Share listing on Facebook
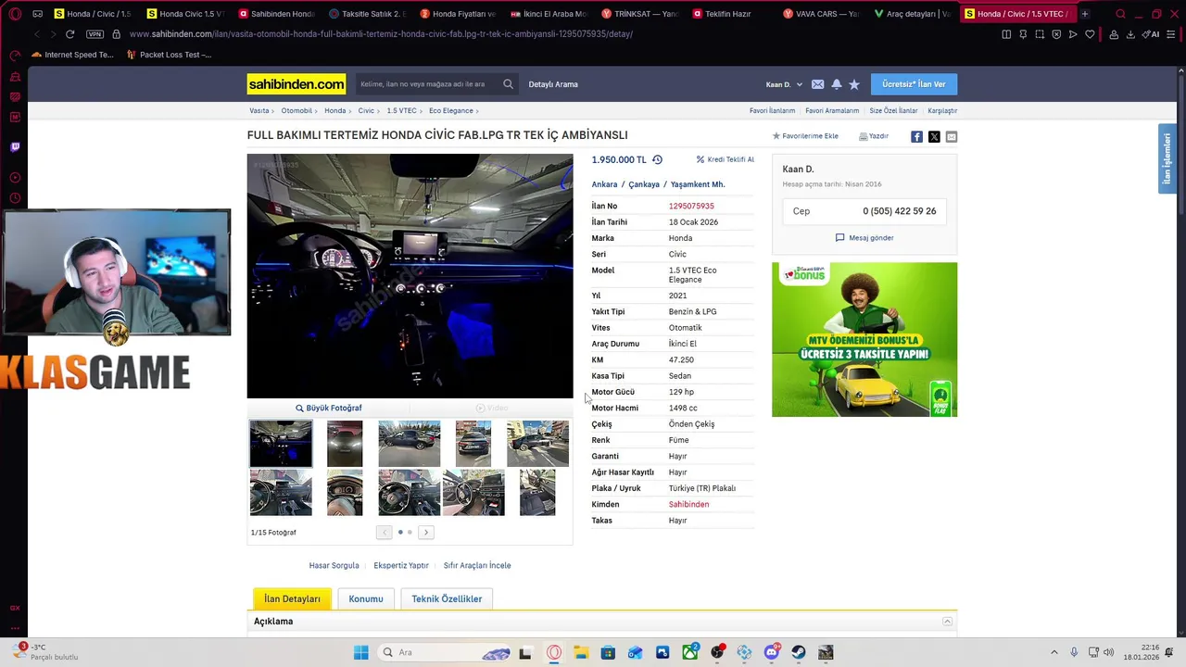Image resolution: width=1186 pixels, height=667 pixels. coord(916,136)
